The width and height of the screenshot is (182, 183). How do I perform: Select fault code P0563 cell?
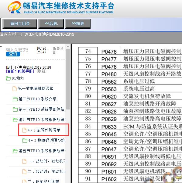pyautogui.click(x=109, y=89)
